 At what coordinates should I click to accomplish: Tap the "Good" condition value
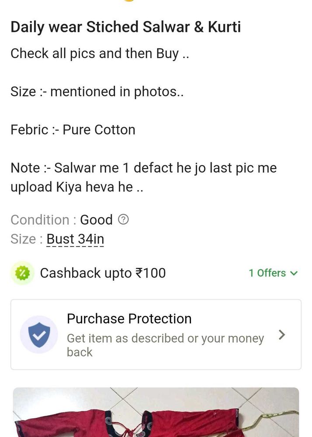point(96,220)
